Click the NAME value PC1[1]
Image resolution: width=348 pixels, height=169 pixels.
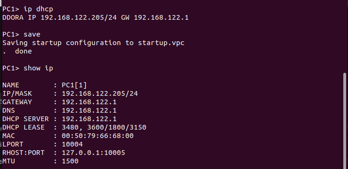pyautogui.click(x=74, y=85)
